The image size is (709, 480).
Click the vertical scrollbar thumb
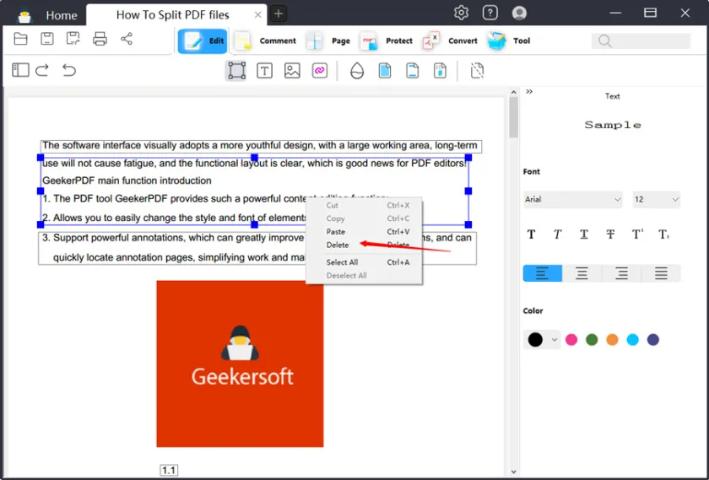point(513,117)
